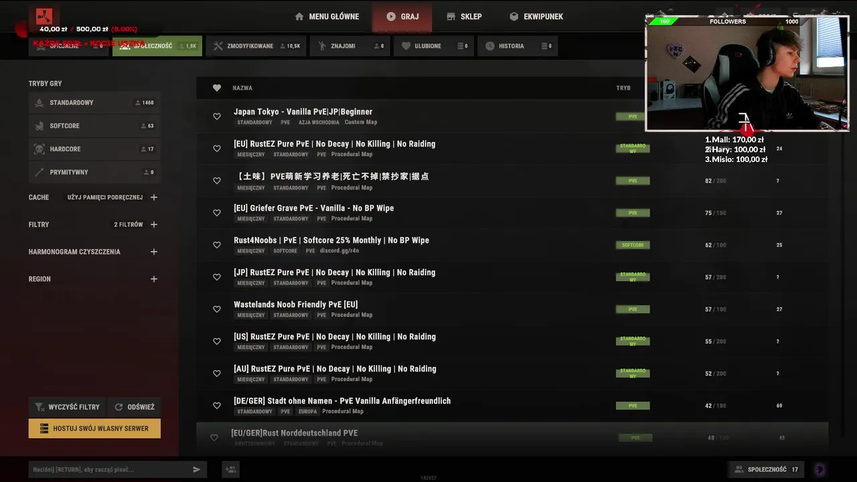
Task: Click the heart icon in the table header
Action: point(217,88)
